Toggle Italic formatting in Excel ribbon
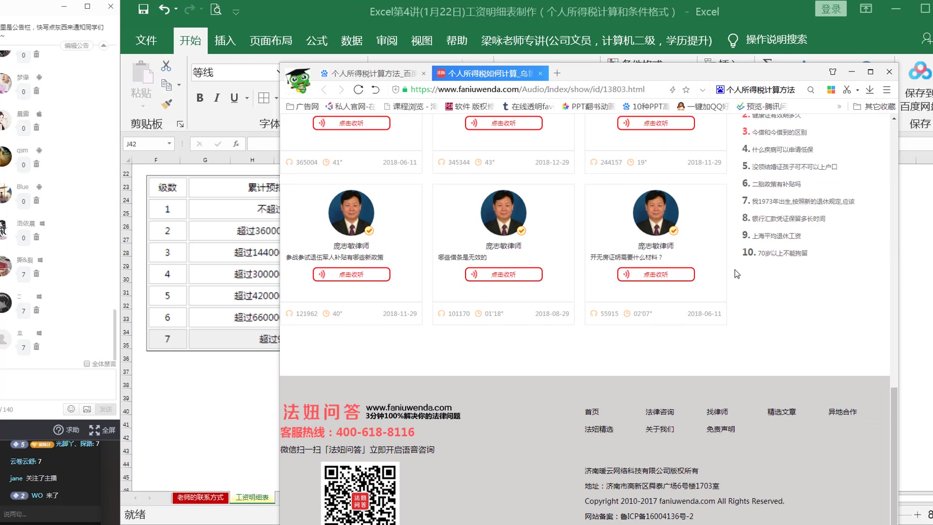Image resolution: width=933 pixels, height=525 pixels. tap(217, 98)
